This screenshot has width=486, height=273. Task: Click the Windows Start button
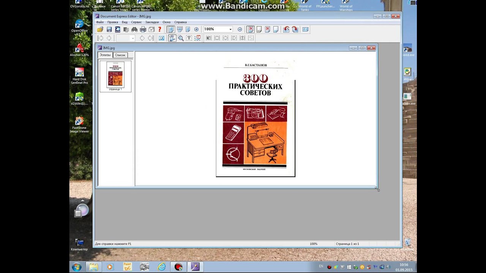tap(77, 267)
